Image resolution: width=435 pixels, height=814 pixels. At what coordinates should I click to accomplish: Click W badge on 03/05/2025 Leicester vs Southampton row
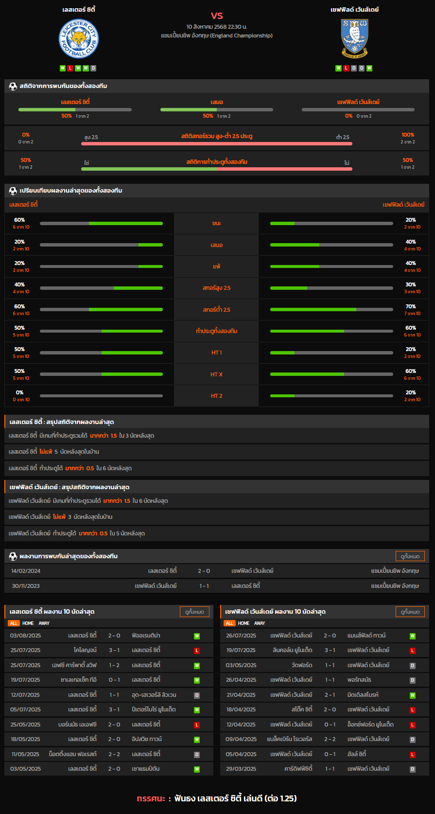[x=197, y=769]
